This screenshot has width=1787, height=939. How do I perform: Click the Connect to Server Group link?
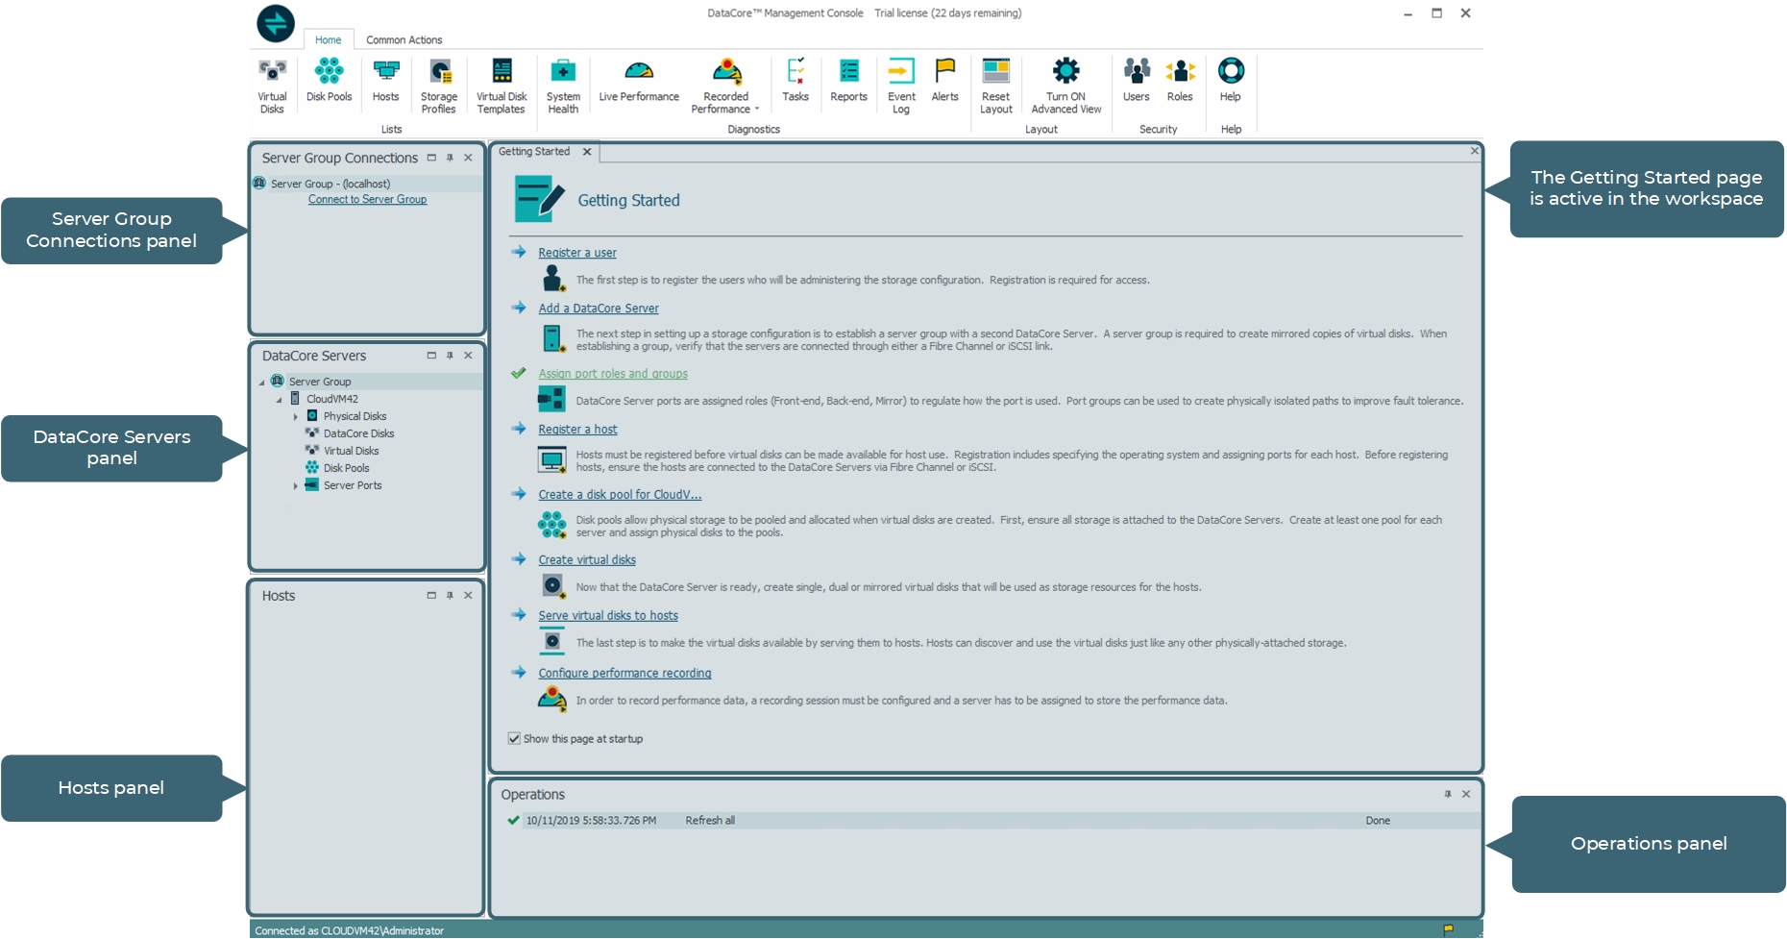pos(367,199)
